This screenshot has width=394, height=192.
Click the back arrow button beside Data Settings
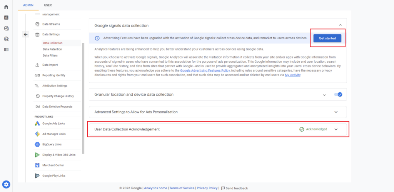[26, 34]
